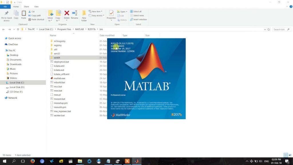Screen dimensions: 293x165
Task: Open the Action Center notifications
Action: (287, 161)
